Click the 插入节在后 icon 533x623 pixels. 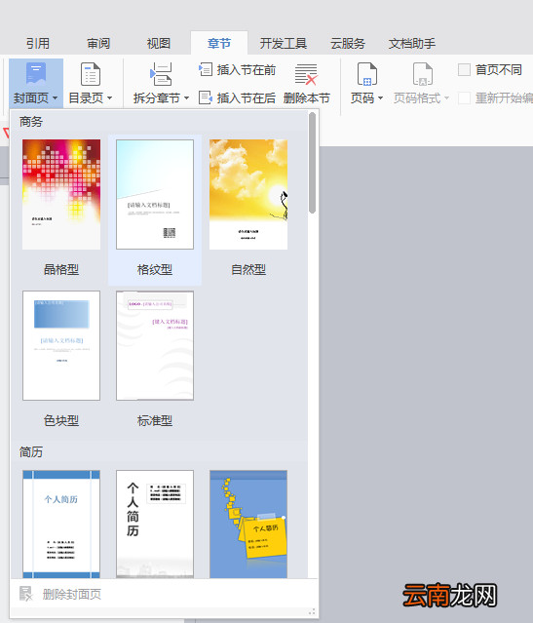tap(206, 97)
